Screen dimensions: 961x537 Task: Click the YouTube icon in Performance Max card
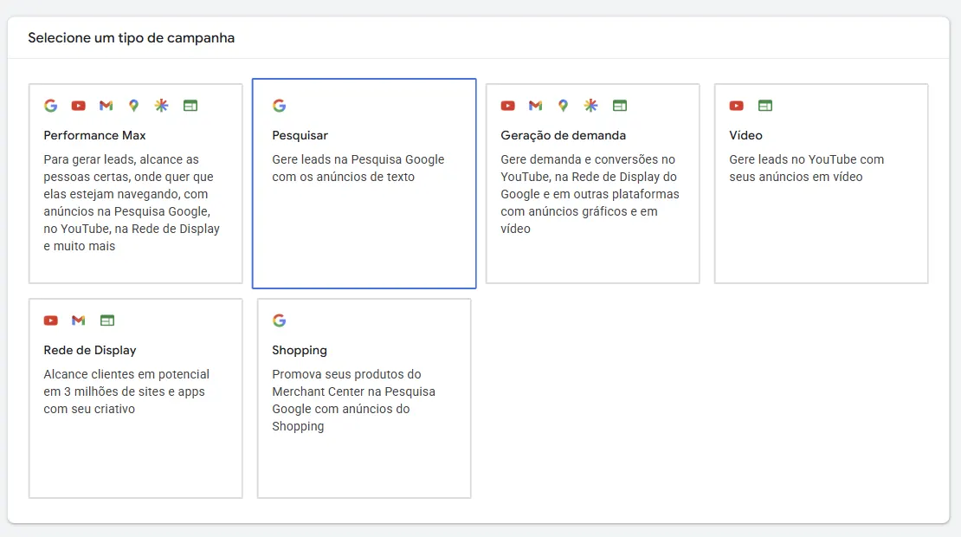click(79, 106)
